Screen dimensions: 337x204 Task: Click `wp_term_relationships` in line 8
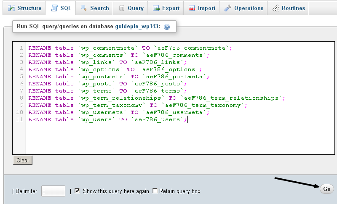121,98
